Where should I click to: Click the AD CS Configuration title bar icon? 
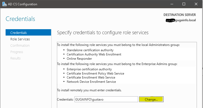(x=4, y=4)
